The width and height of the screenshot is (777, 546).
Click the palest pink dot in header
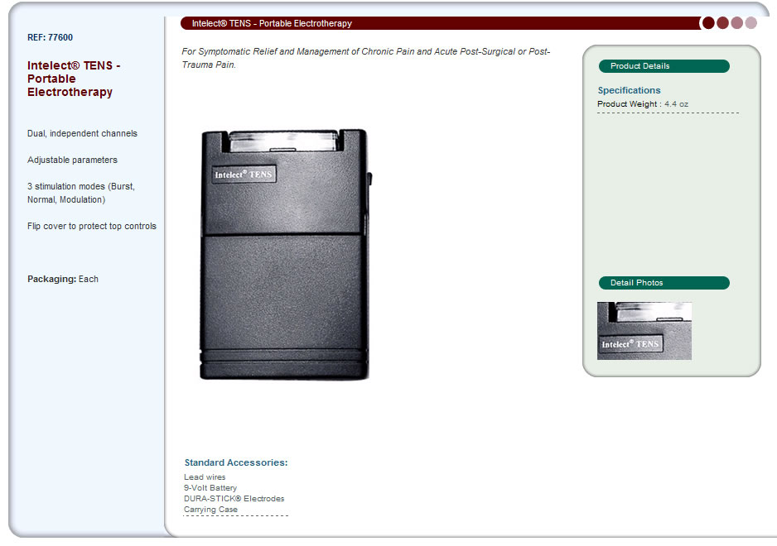[x=751, y=23]
